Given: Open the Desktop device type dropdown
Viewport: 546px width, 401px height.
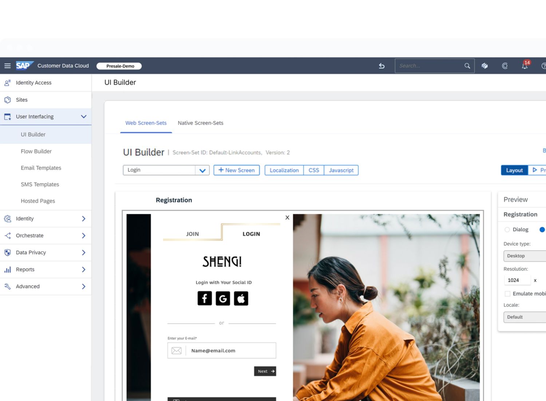Looking at the screenshot, I should [525, 256].
